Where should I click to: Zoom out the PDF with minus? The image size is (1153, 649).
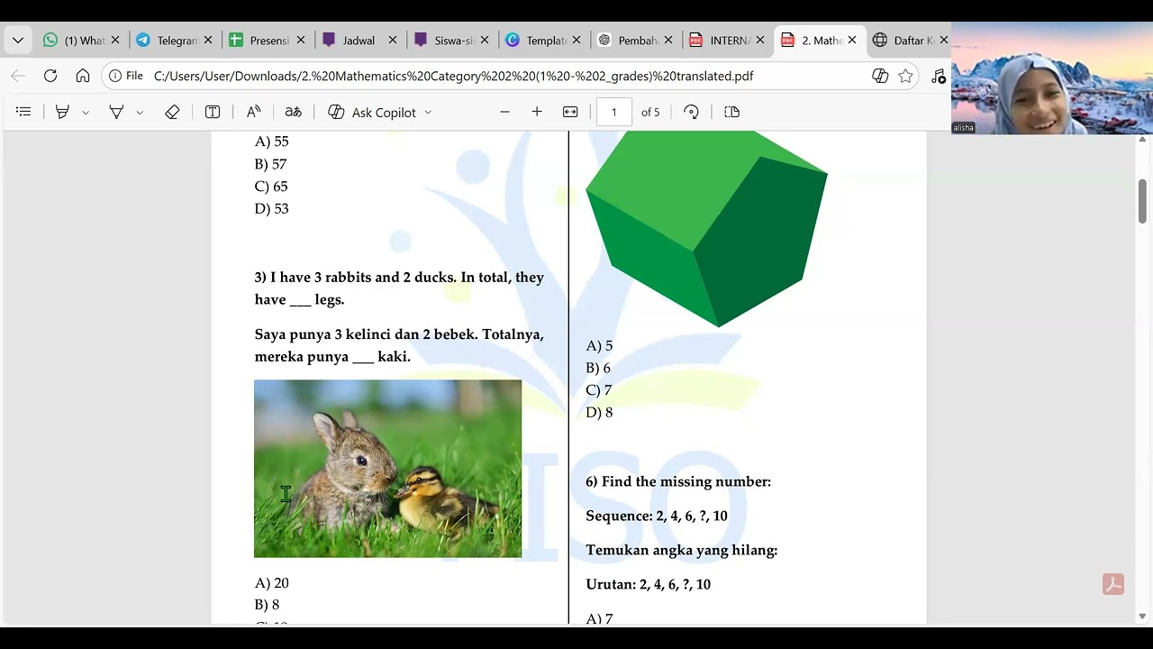tap(504, 112)
